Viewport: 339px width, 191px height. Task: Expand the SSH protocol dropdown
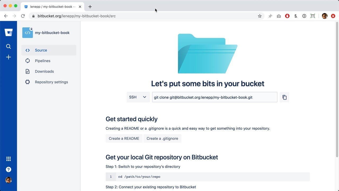point(138,97)
